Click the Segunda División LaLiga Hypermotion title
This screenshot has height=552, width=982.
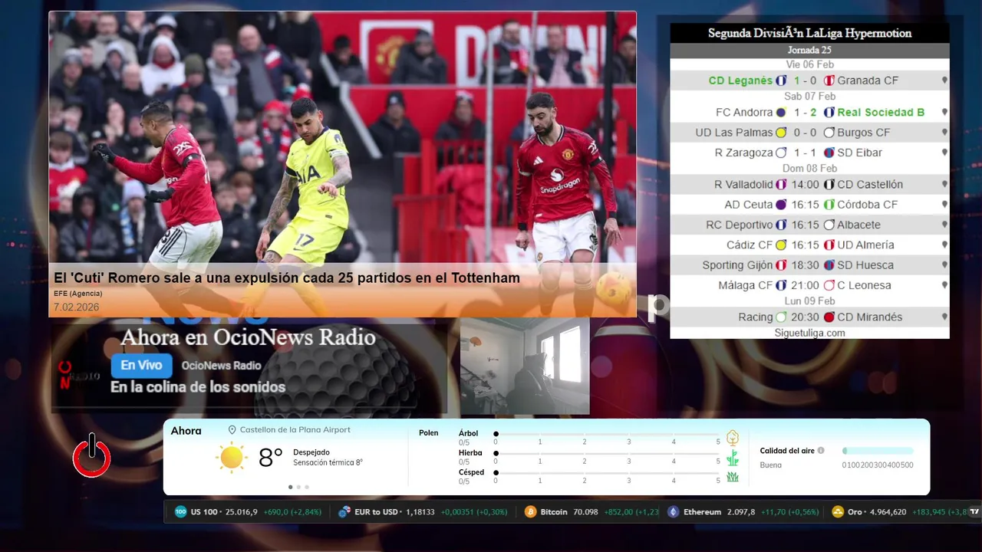pos(809,33)
